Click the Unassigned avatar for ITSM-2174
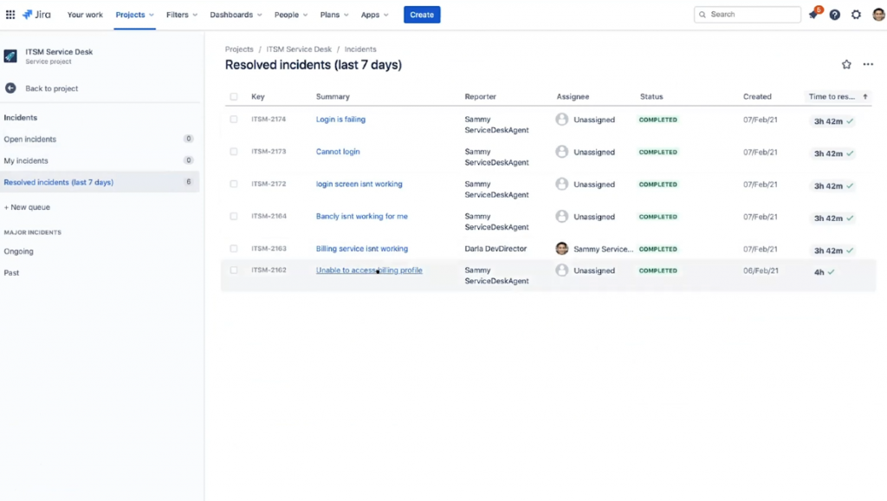Viewport: 887px width, 501px height. (561, 120)
